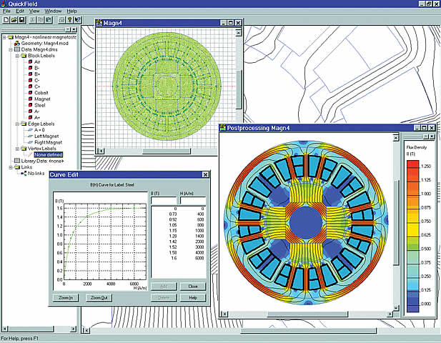Collapse the Block Labels folder
This screenshot has height=343, width=441.
click(17, 56)
